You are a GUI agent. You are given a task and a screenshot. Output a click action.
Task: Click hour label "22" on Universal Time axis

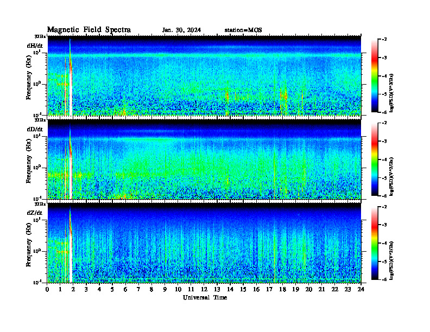coord(335,290)
